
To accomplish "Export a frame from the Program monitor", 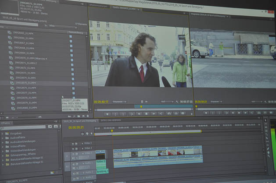I will 271,112.
